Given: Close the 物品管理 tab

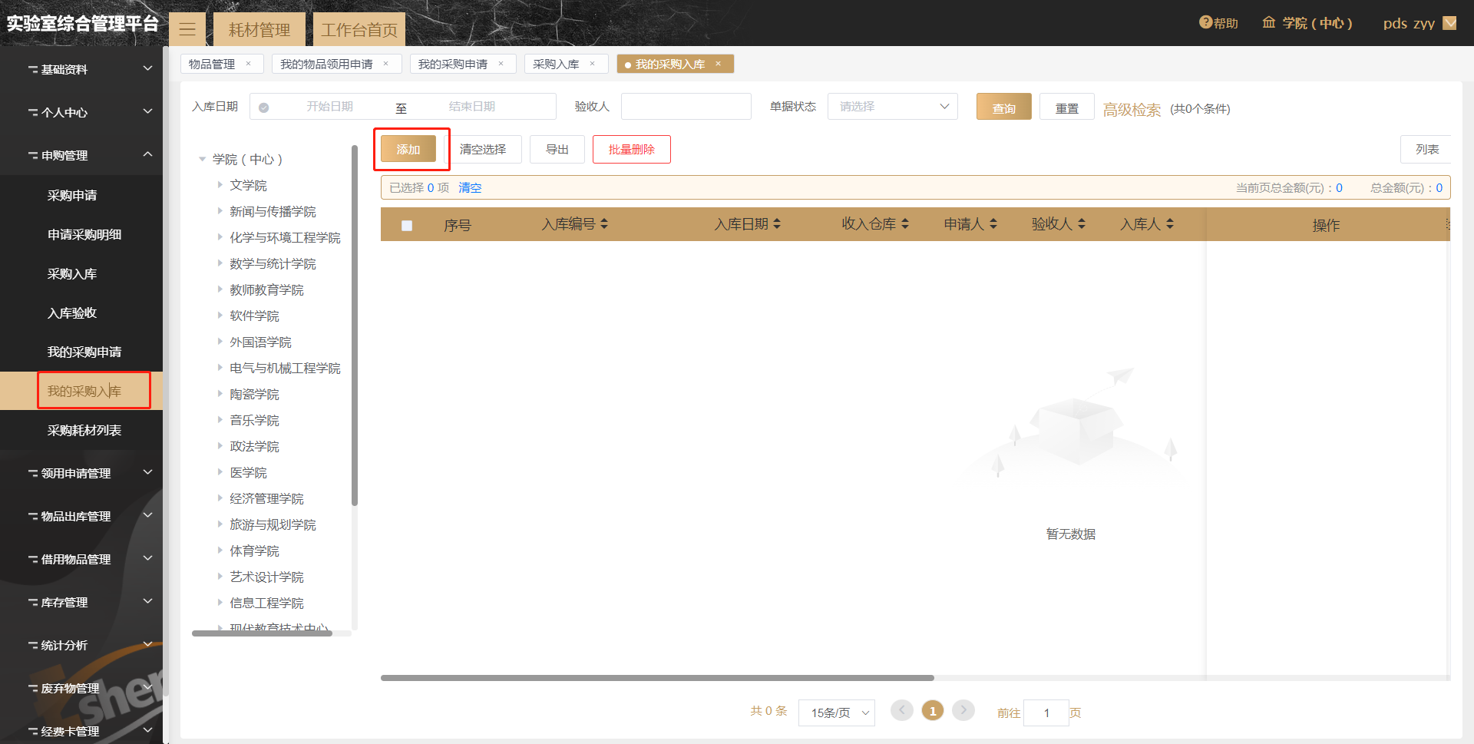Looking at the screenshot, I should coord(248,64).
